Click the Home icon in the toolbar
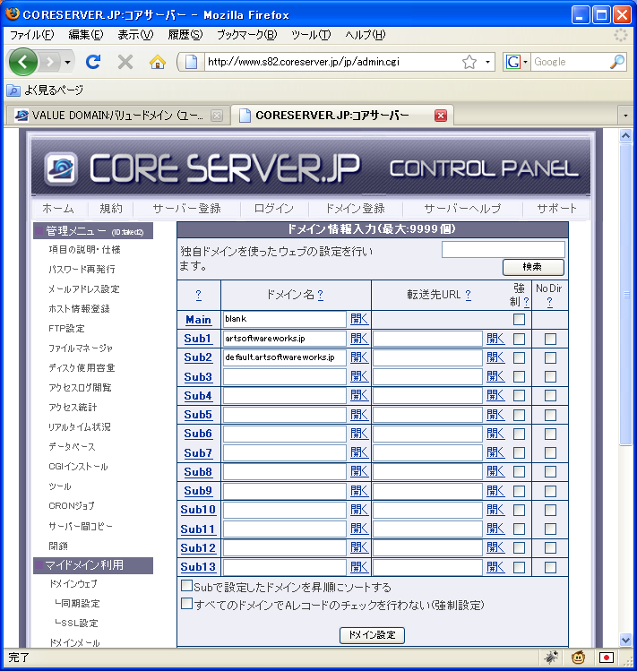This screenshot has height=671, width=637. 158,62
